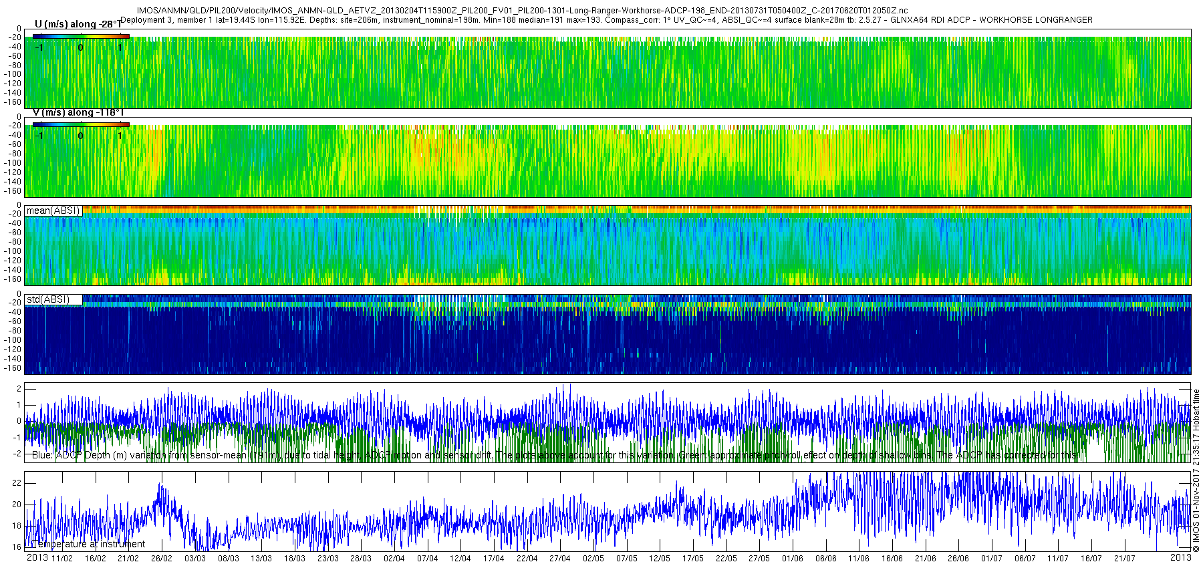Click the '16' tick on the temperature axis
The height and width of the screenshot is (568, 1203).
point(17,547)
